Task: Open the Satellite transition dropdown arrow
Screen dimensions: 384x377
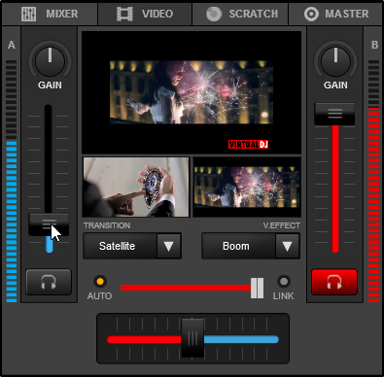Action: (x=169, y=246)
